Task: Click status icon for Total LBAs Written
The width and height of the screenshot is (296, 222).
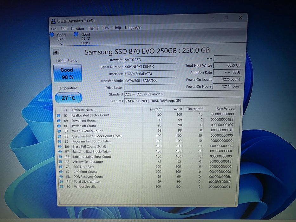Action: coord(61,182)
